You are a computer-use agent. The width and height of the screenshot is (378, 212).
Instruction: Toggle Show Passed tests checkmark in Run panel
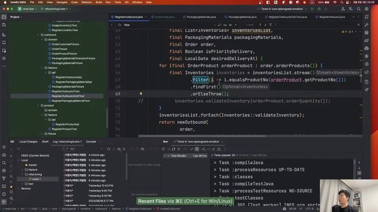191,149
